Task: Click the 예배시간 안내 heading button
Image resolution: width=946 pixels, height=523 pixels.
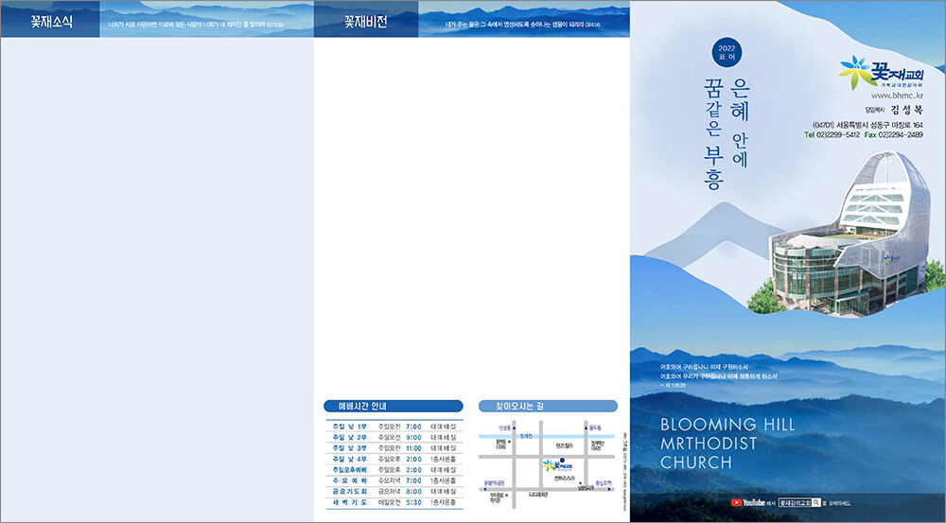Action: point(393,406)
